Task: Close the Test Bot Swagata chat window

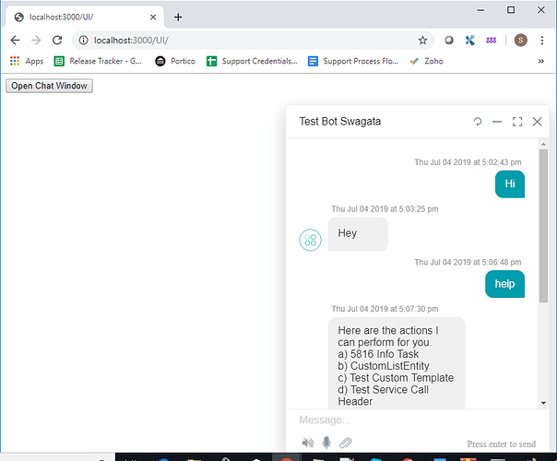Action: 537,122
